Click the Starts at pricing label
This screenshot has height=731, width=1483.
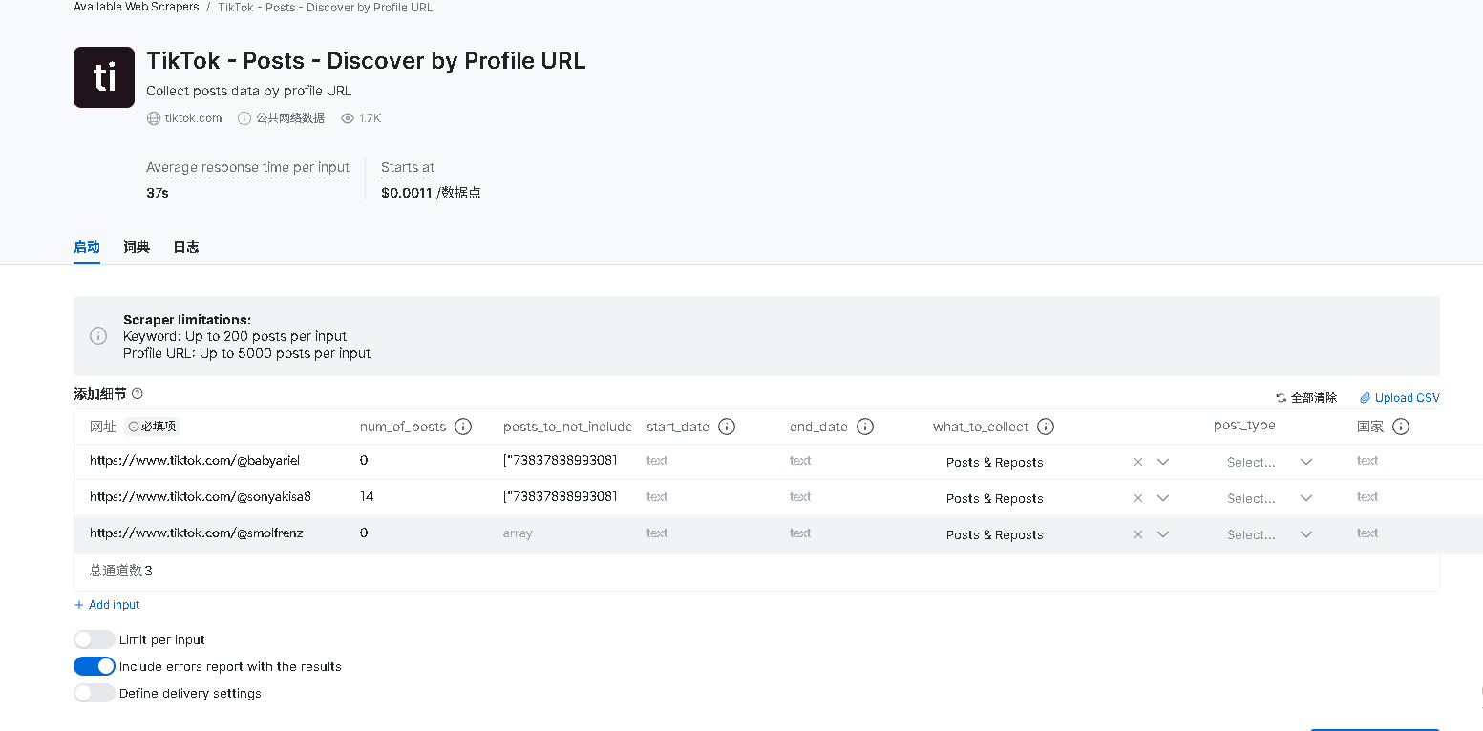pyautogui.click(x=408, y=167)
